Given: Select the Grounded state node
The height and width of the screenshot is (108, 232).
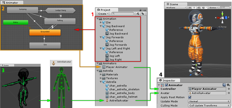Looking at the screenshot, I should 45,32.
